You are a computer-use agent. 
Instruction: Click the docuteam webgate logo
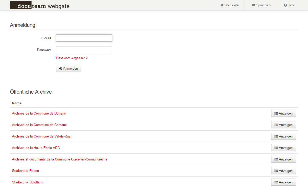pyautogui.click(x=40, y=5)
